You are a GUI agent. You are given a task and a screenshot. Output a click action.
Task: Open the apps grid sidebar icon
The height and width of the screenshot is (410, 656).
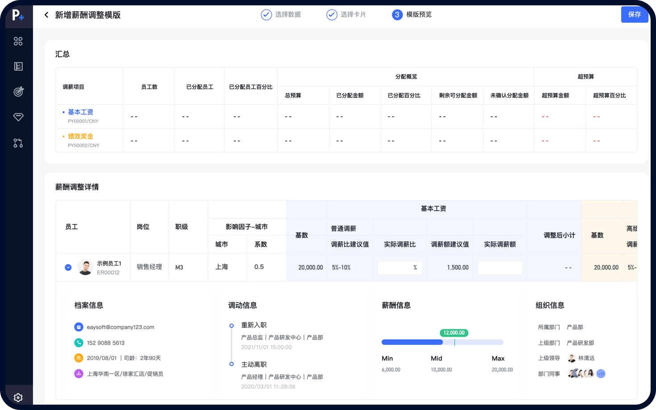18,41
